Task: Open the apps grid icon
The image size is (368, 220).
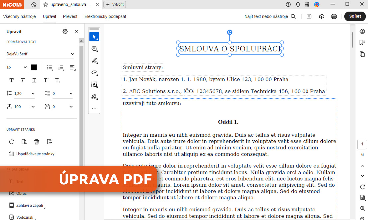Action: click(x=307, y=4)
